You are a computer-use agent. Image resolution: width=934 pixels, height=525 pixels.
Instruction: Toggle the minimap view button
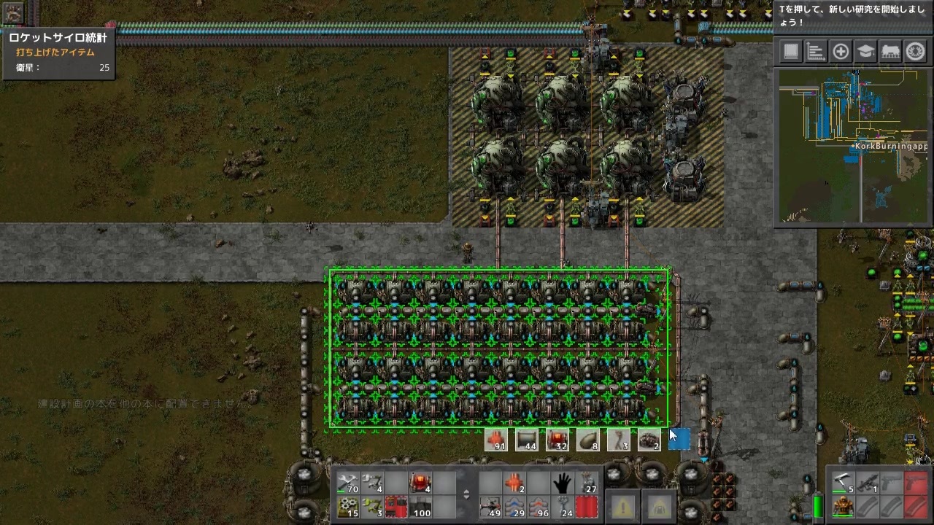(x=790, y=51)
